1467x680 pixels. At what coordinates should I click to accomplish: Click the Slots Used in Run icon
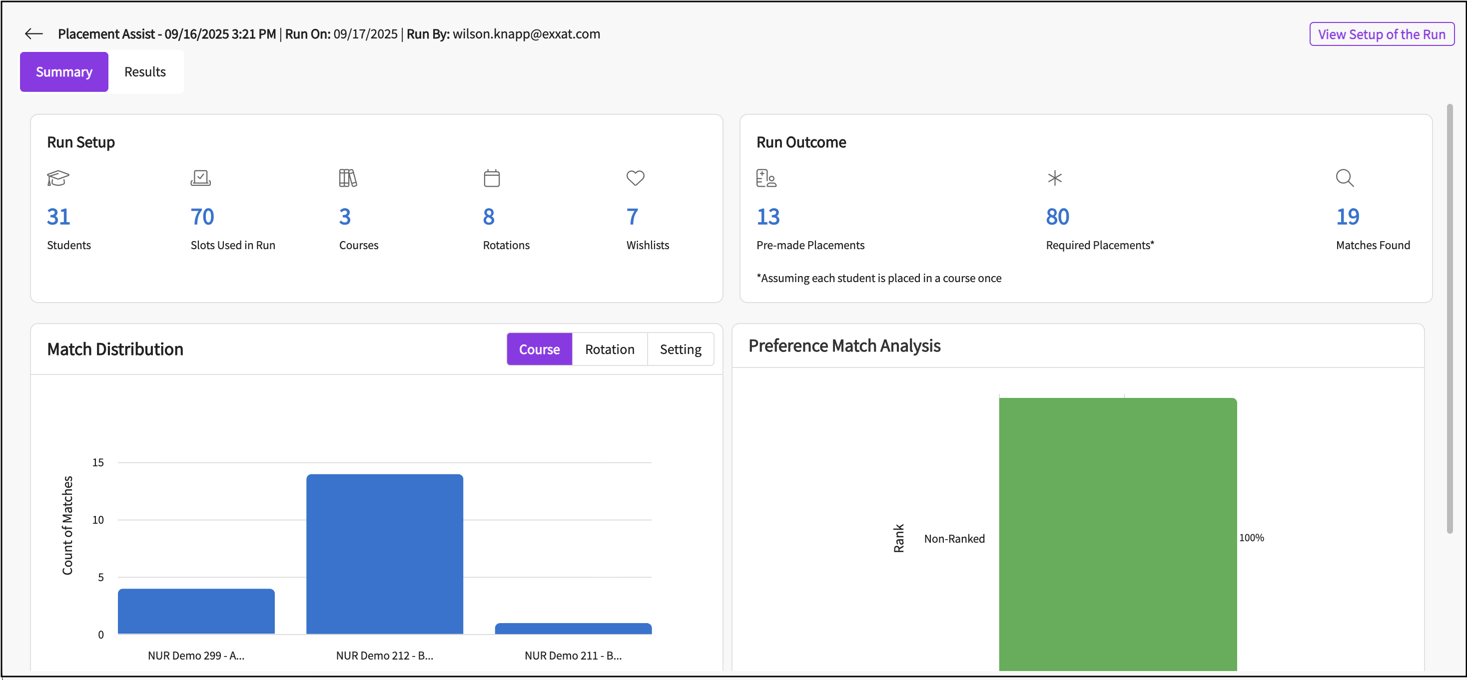click(200, 178)
